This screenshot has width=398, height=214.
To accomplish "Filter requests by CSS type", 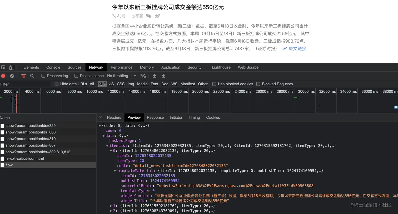I will [121, 84].
